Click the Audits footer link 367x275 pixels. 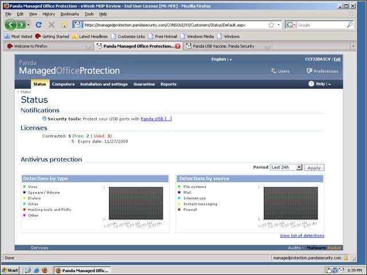294,247
